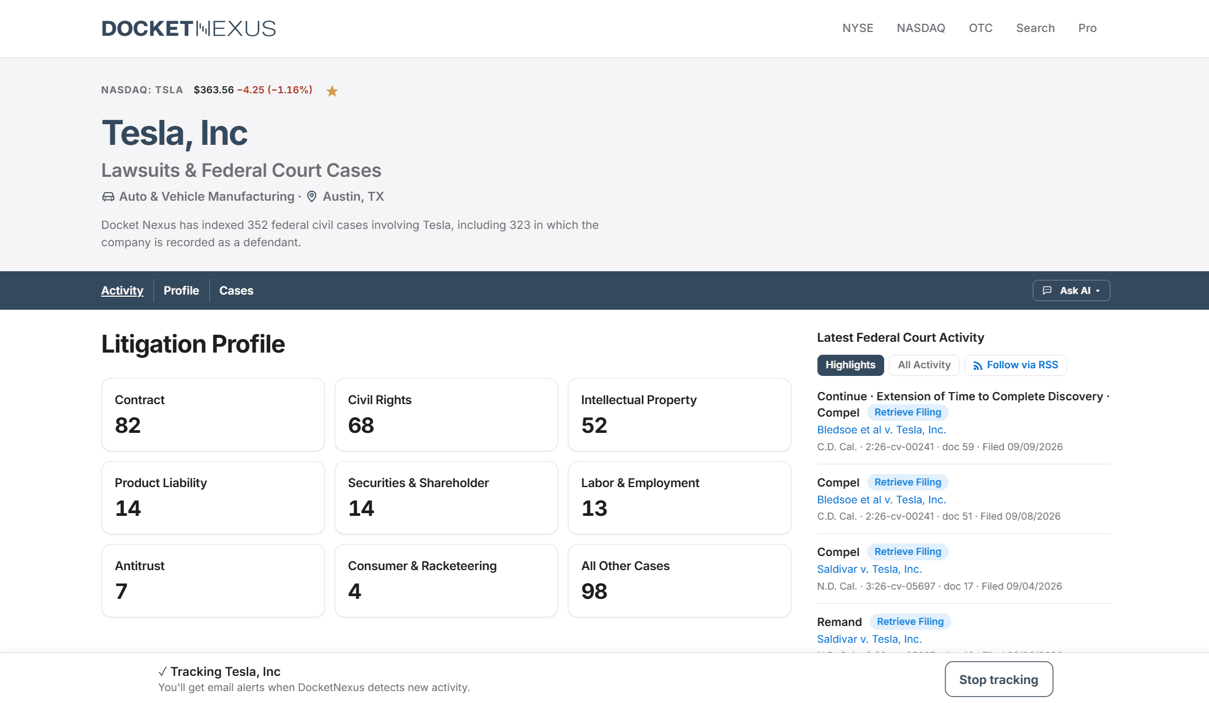This screenshot has height=703, width=1209.
Task: Click the RSS feed icon
Action: point(977,366)
